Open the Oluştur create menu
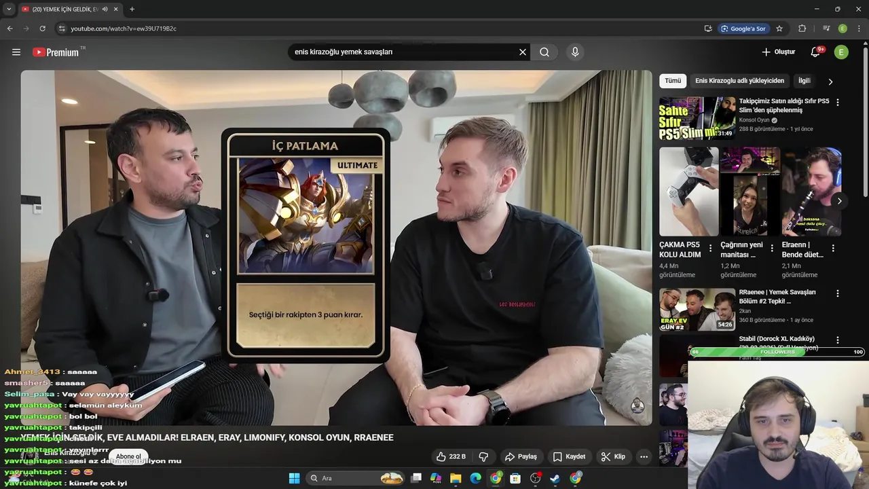The width and height of the screenshot is (869, 489). click(x=778, y=52)
